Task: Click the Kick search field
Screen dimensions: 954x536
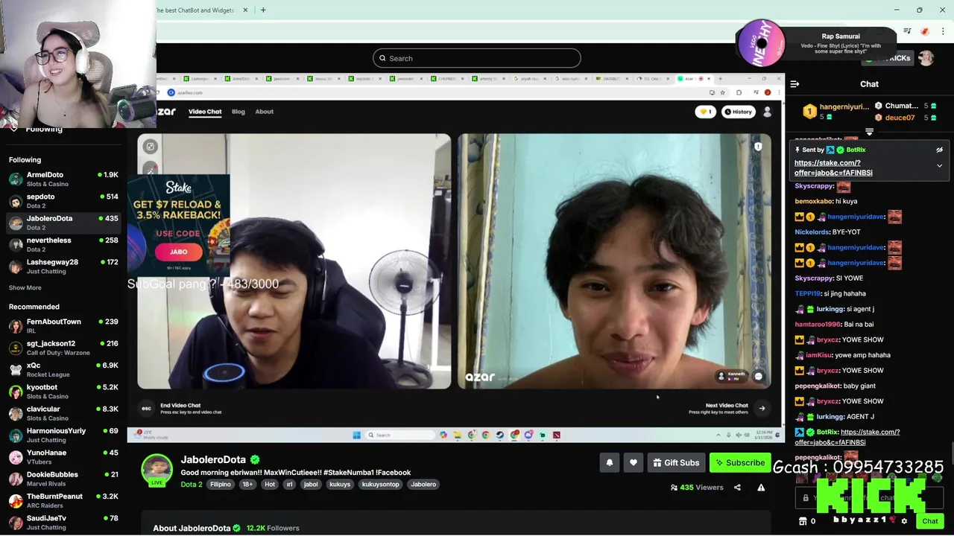Action: [x=477, y=58]
